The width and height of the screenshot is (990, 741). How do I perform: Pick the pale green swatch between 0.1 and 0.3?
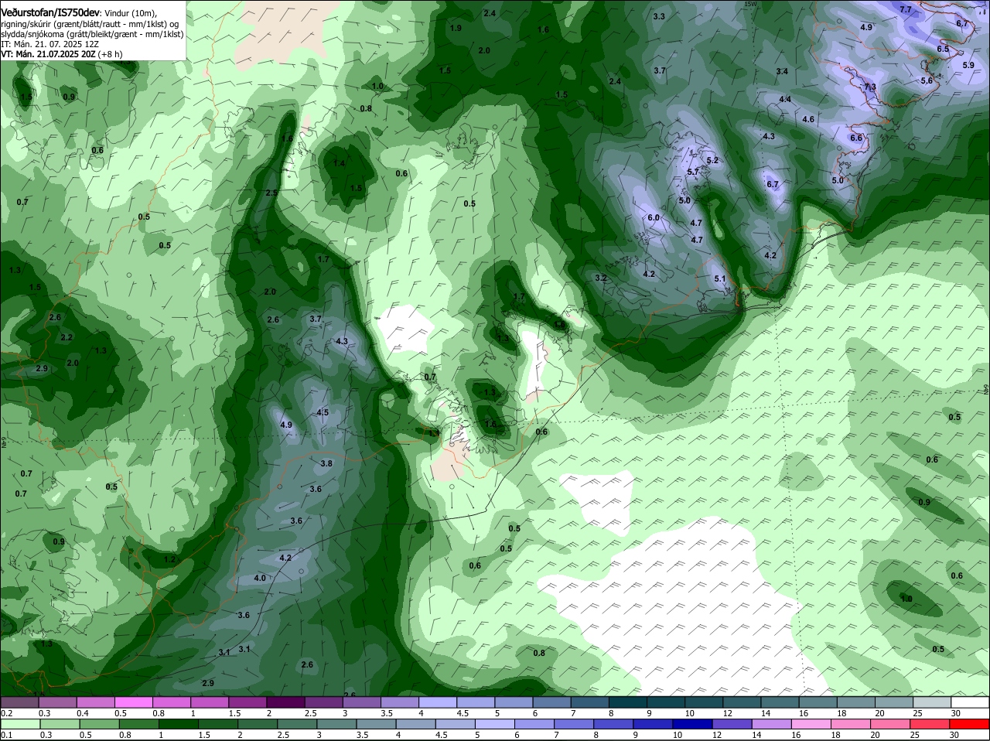coord(19,724)
